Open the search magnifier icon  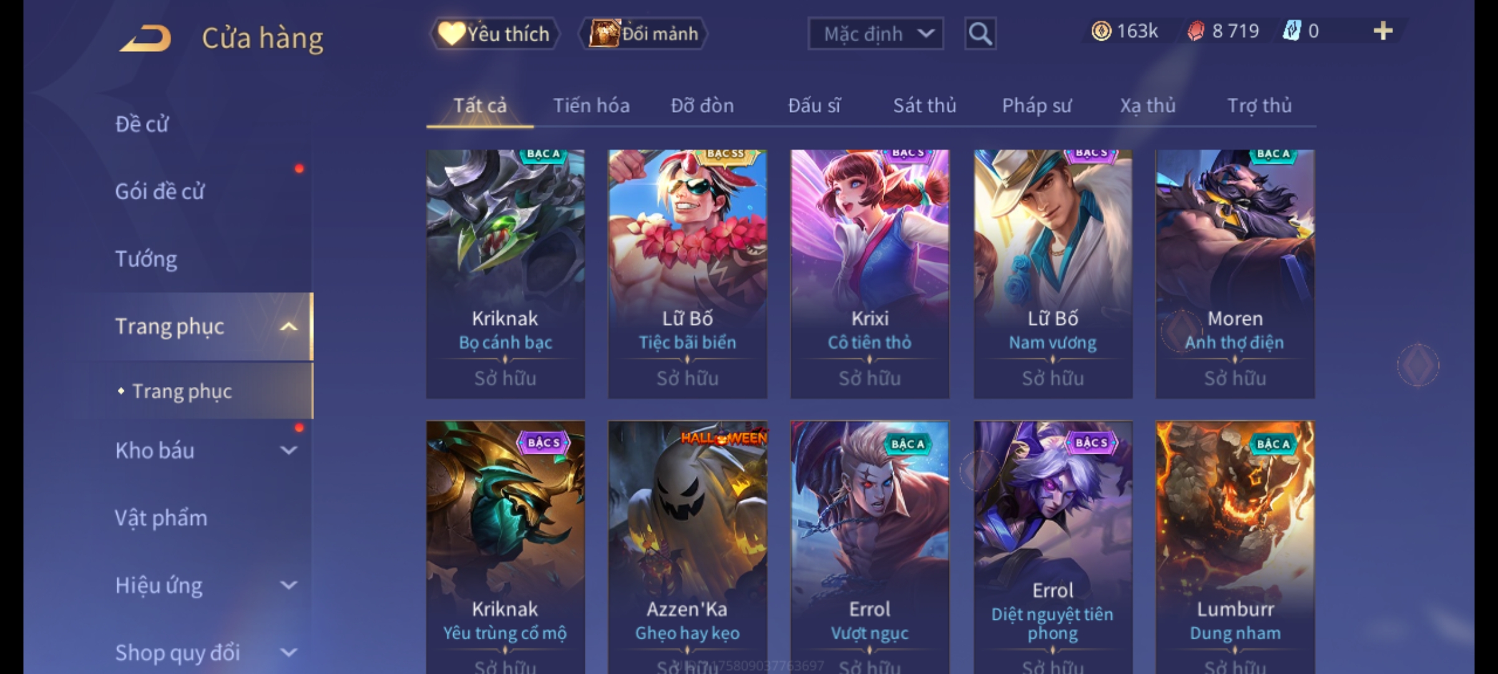(x=980, y=34)
